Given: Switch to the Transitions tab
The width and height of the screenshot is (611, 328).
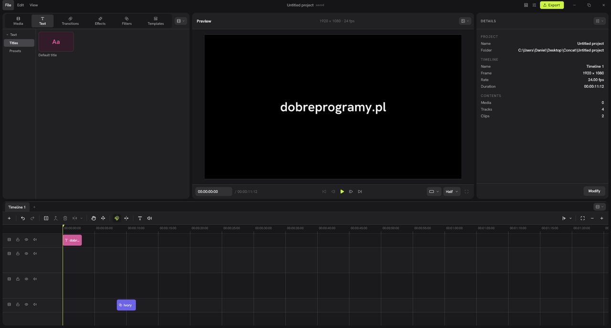Looking at the screenshot, I should [70, 21].
